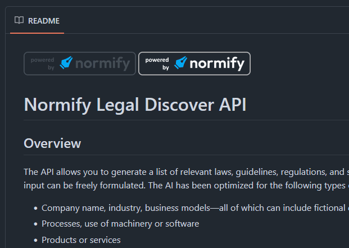Screen dimensions: 349x248
Task: Click the bright powered by normify badge
Action: coord(194,64)
